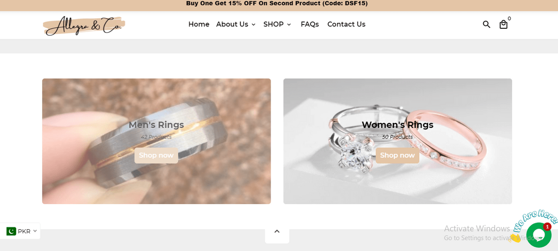
Task: Open the Women's Rings collection title
Action: point(398,125)
